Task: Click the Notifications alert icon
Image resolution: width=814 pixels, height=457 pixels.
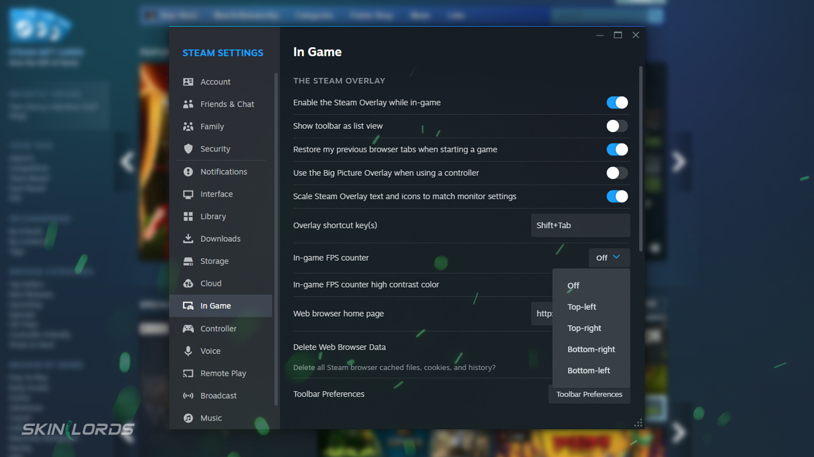Action: pyautogui.click(x=188, y=171)
